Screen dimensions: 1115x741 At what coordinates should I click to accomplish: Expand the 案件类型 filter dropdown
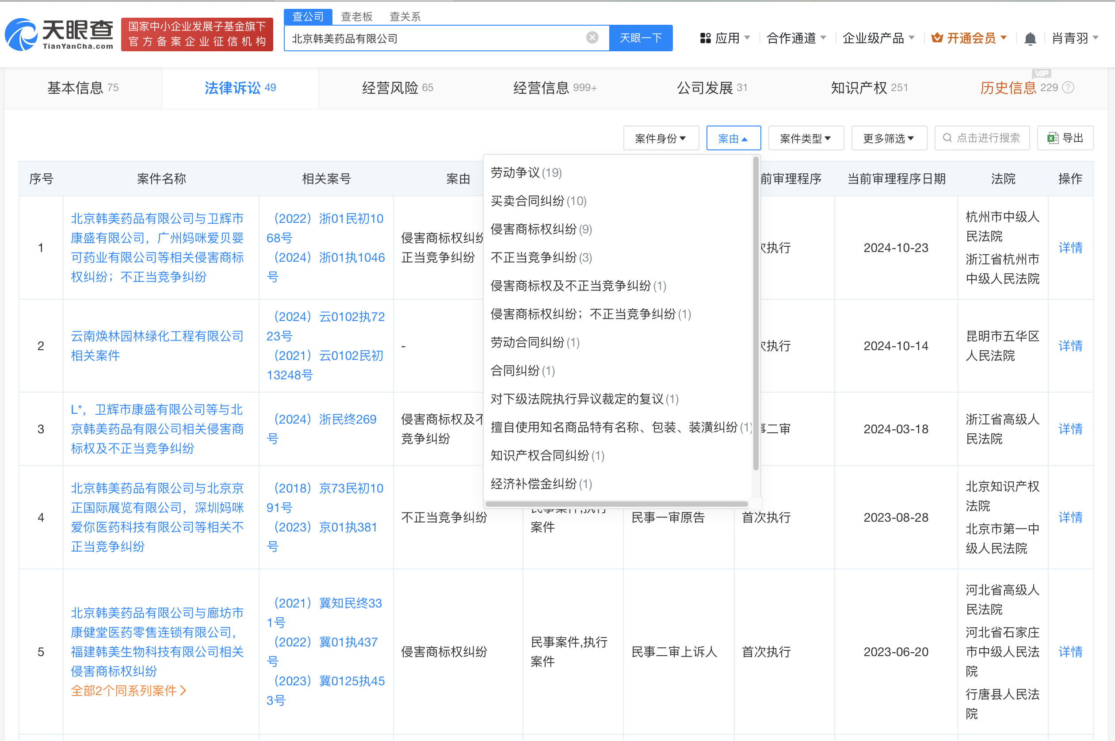click(806, 138)
